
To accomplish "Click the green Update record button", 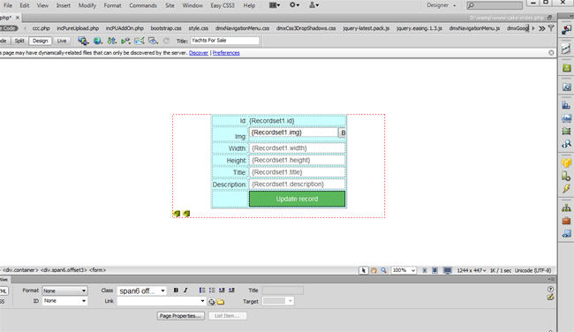I will click(297, 199).
